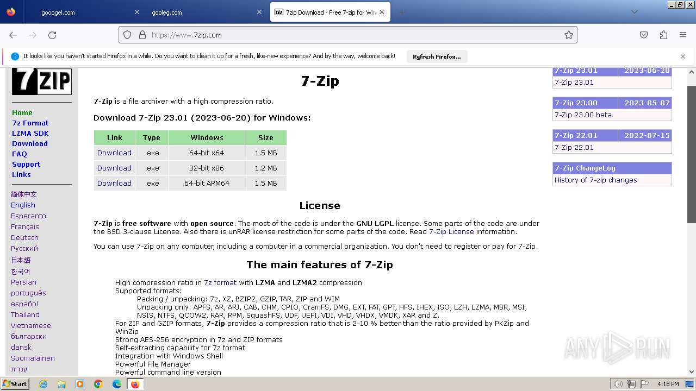
Task: Open the shield tracking protection icon
Action: point(127,35)
